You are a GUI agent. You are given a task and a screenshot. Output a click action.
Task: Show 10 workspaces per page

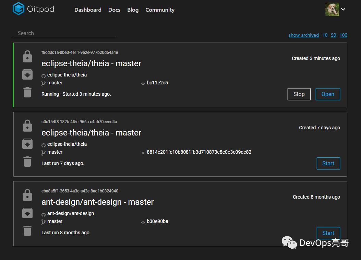point(325,35)
